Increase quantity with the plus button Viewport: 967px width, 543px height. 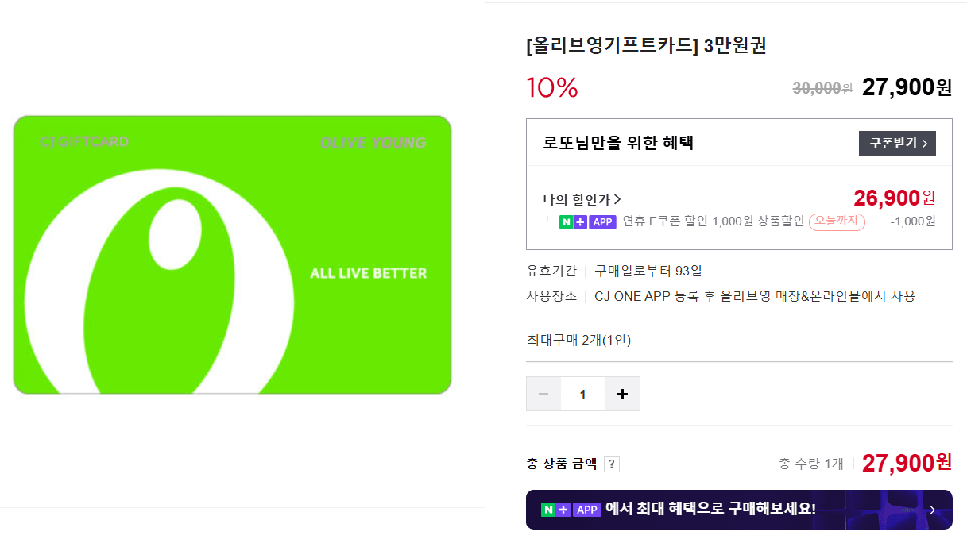(622, 394)
